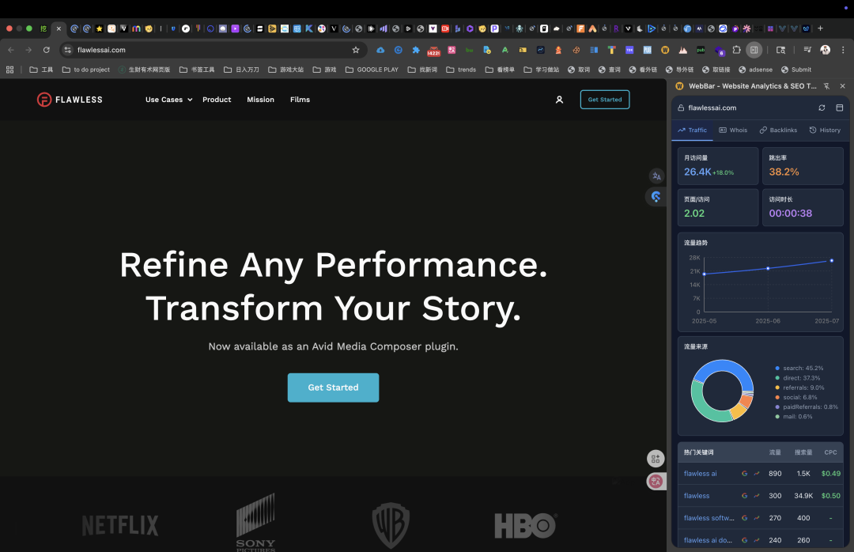
Task: Open Google Trends icon for 'flawless ai'
Action: tap(757, 474)
